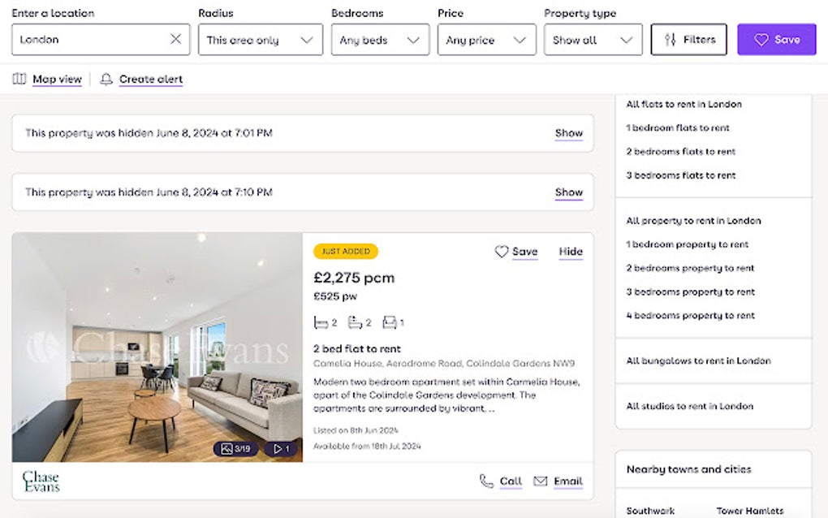Screen dimensions: 828x518
Task: Show the property hidden at 7:01 PM
Action: [x=568, y=133]
